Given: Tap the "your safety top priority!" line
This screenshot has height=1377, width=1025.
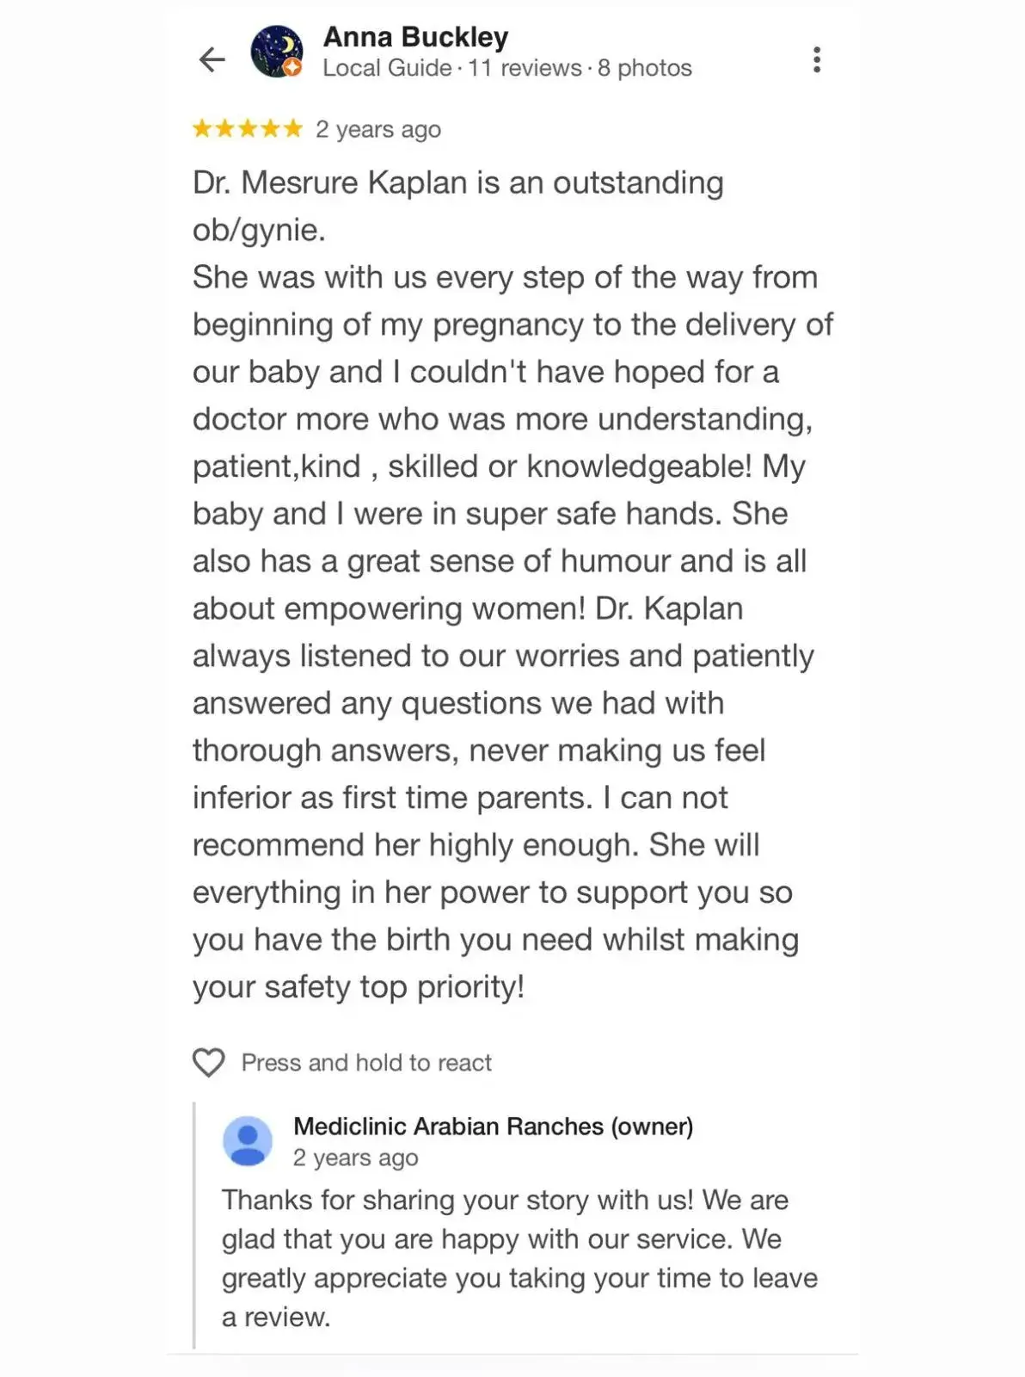Looking at the screenshot, I should [x=358, y=987].
